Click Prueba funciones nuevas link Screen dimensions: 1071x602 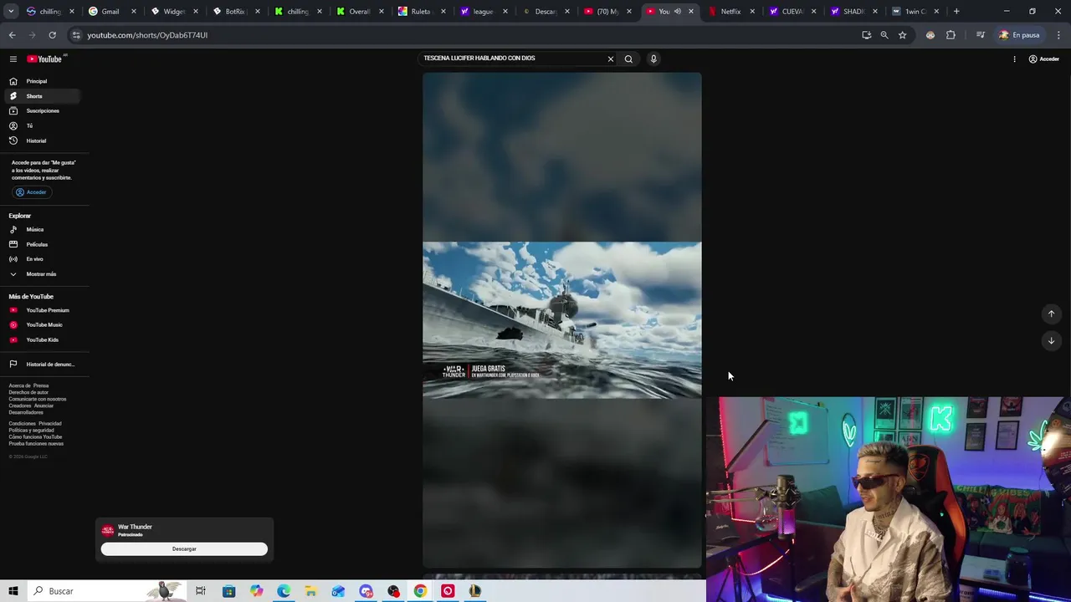pos(36,443)
